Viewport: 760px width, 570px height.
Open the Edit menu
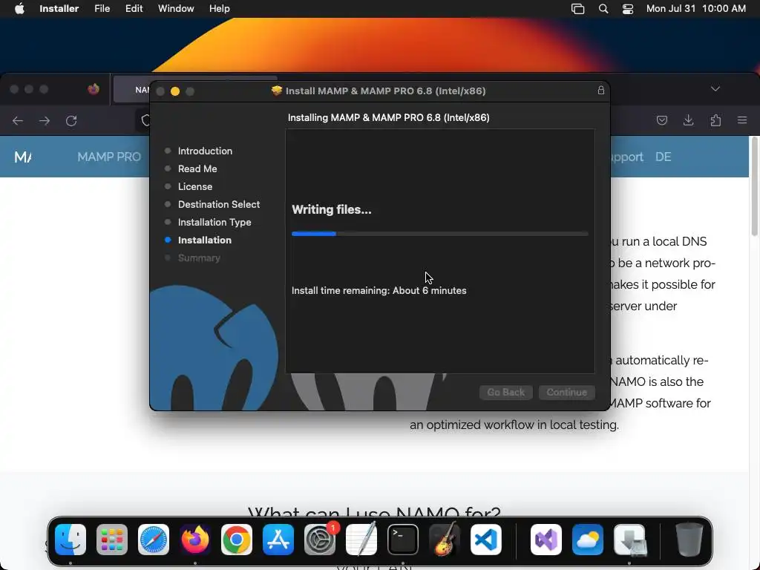tap(134, 9)
